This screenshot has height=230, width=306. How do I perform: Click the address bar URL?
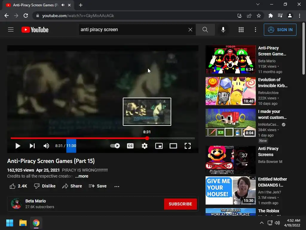(78, 16)
